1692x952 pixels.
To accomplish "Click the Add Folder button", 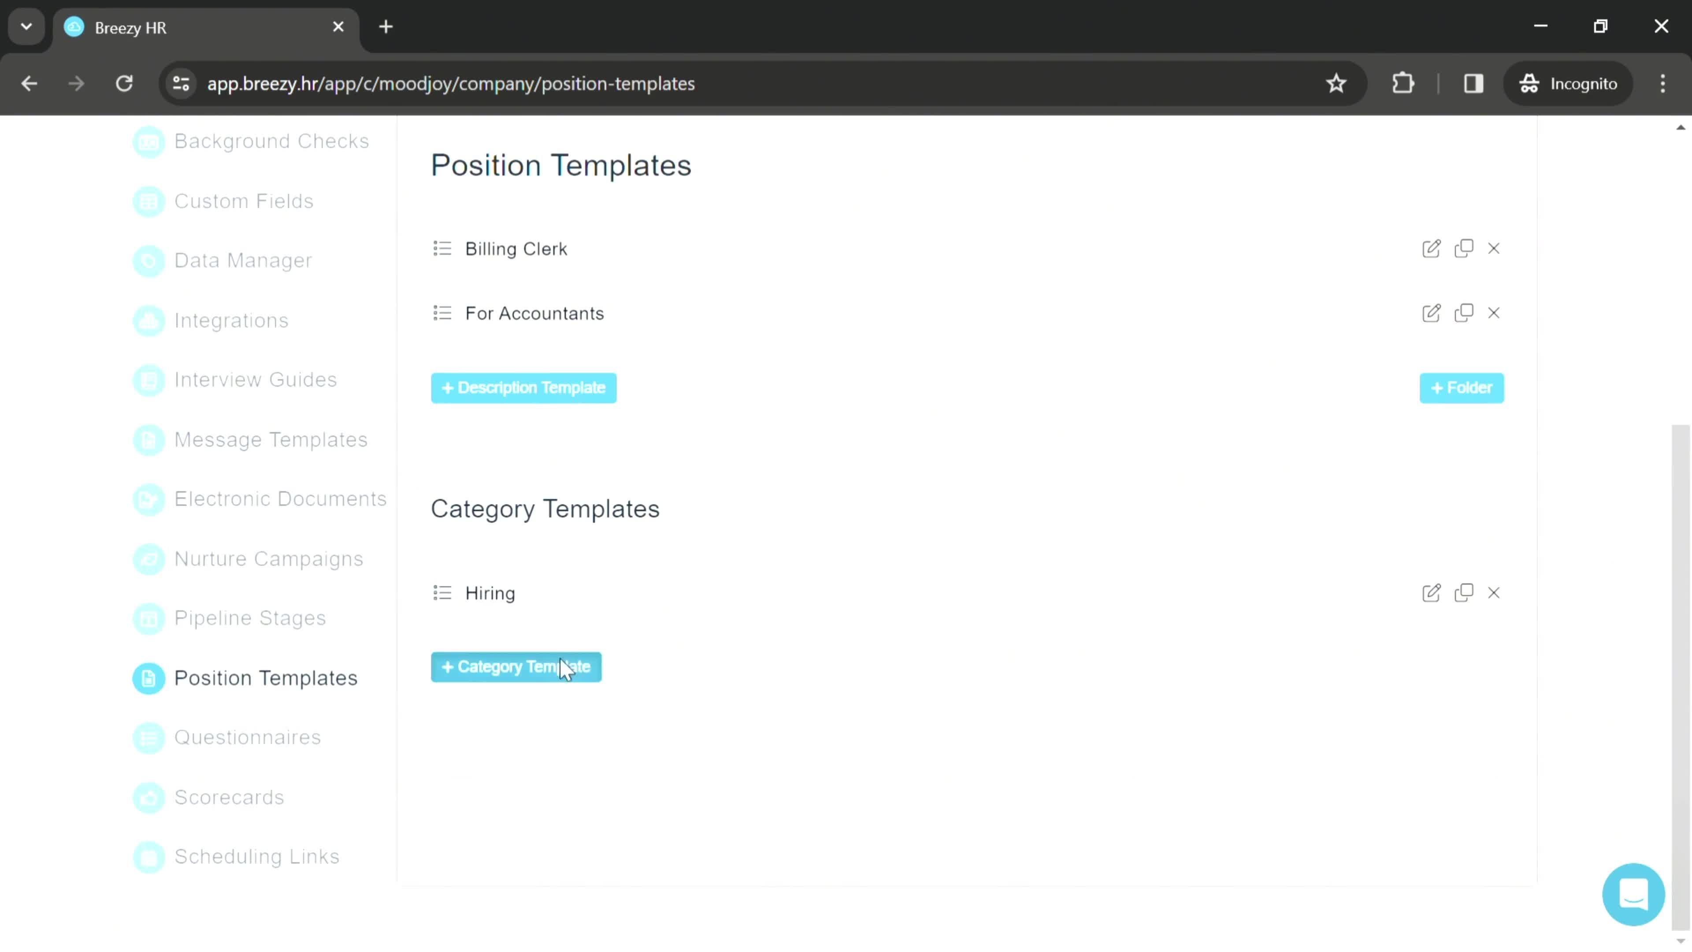I will pos(1462,387).
